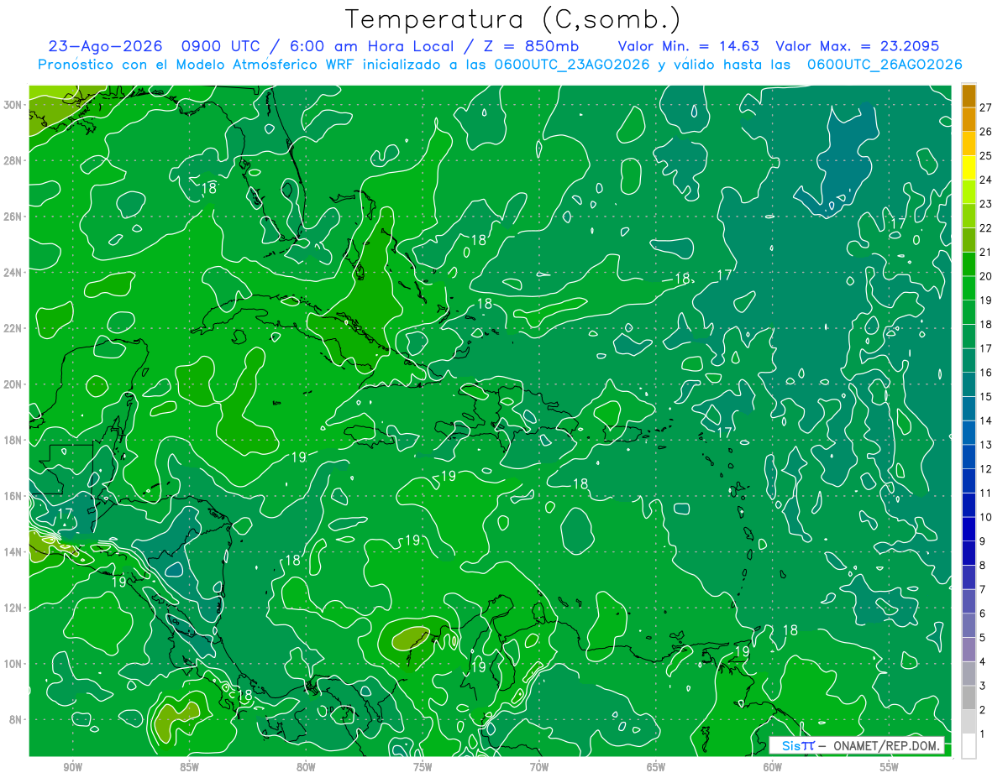Click the color bar value "9"

(x=983, y=541)
